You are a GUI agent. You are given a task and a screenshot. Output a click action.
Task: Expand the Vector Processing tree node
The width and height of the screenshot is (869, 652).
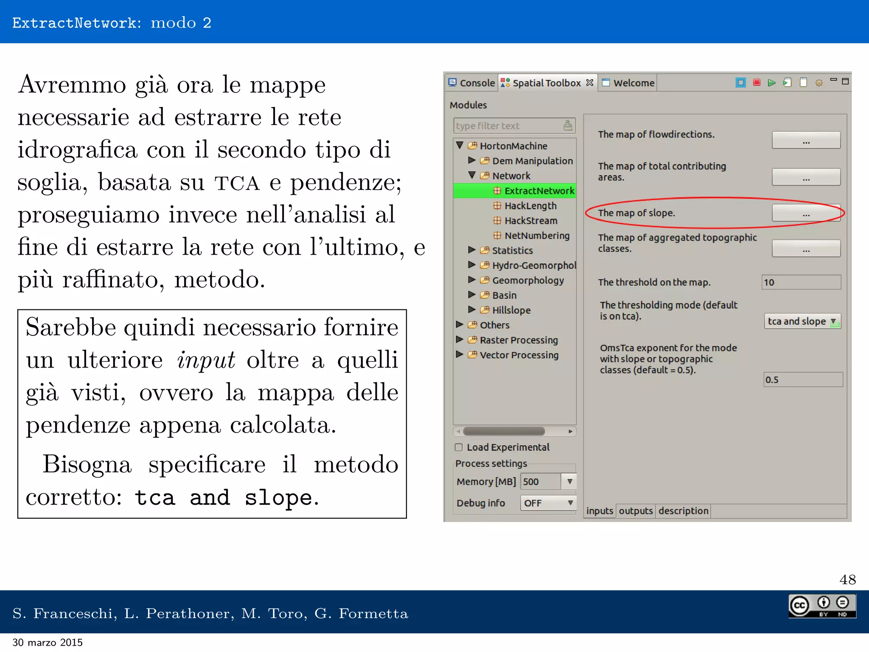pos(459,354)
